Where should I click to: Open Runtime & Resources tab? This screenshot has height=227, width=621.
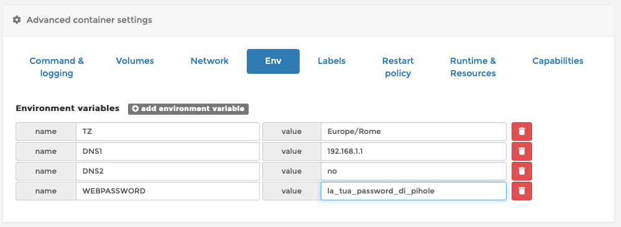[x=473, y=67]
